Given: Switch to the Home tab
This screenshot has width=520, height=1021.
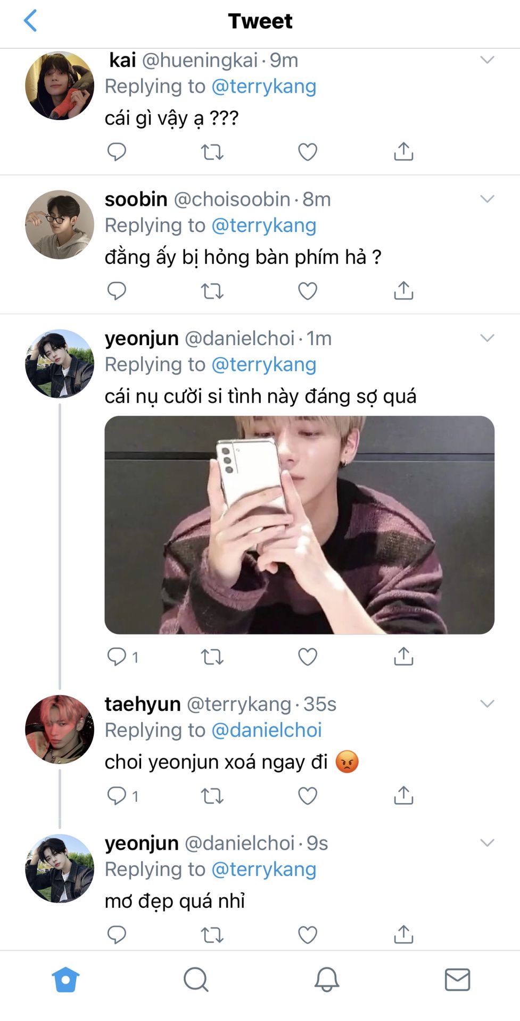Looking at the screenshot, I should coord(65,980).
